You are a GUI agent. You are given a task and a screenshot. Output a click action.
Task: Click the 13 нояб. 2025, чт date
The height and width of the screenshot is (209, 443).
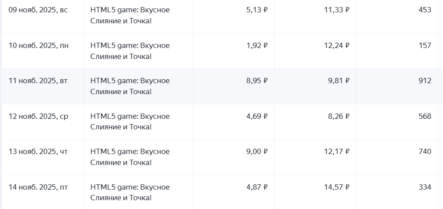[38, 151]
